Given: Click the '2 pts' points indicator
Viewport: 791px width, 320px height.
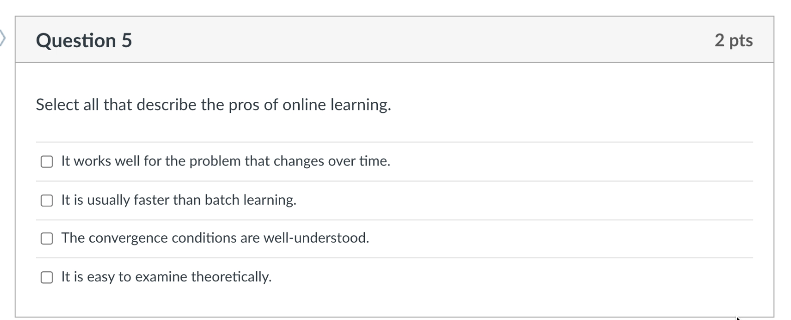Looking at the screenshot, I should coord(734,40).
